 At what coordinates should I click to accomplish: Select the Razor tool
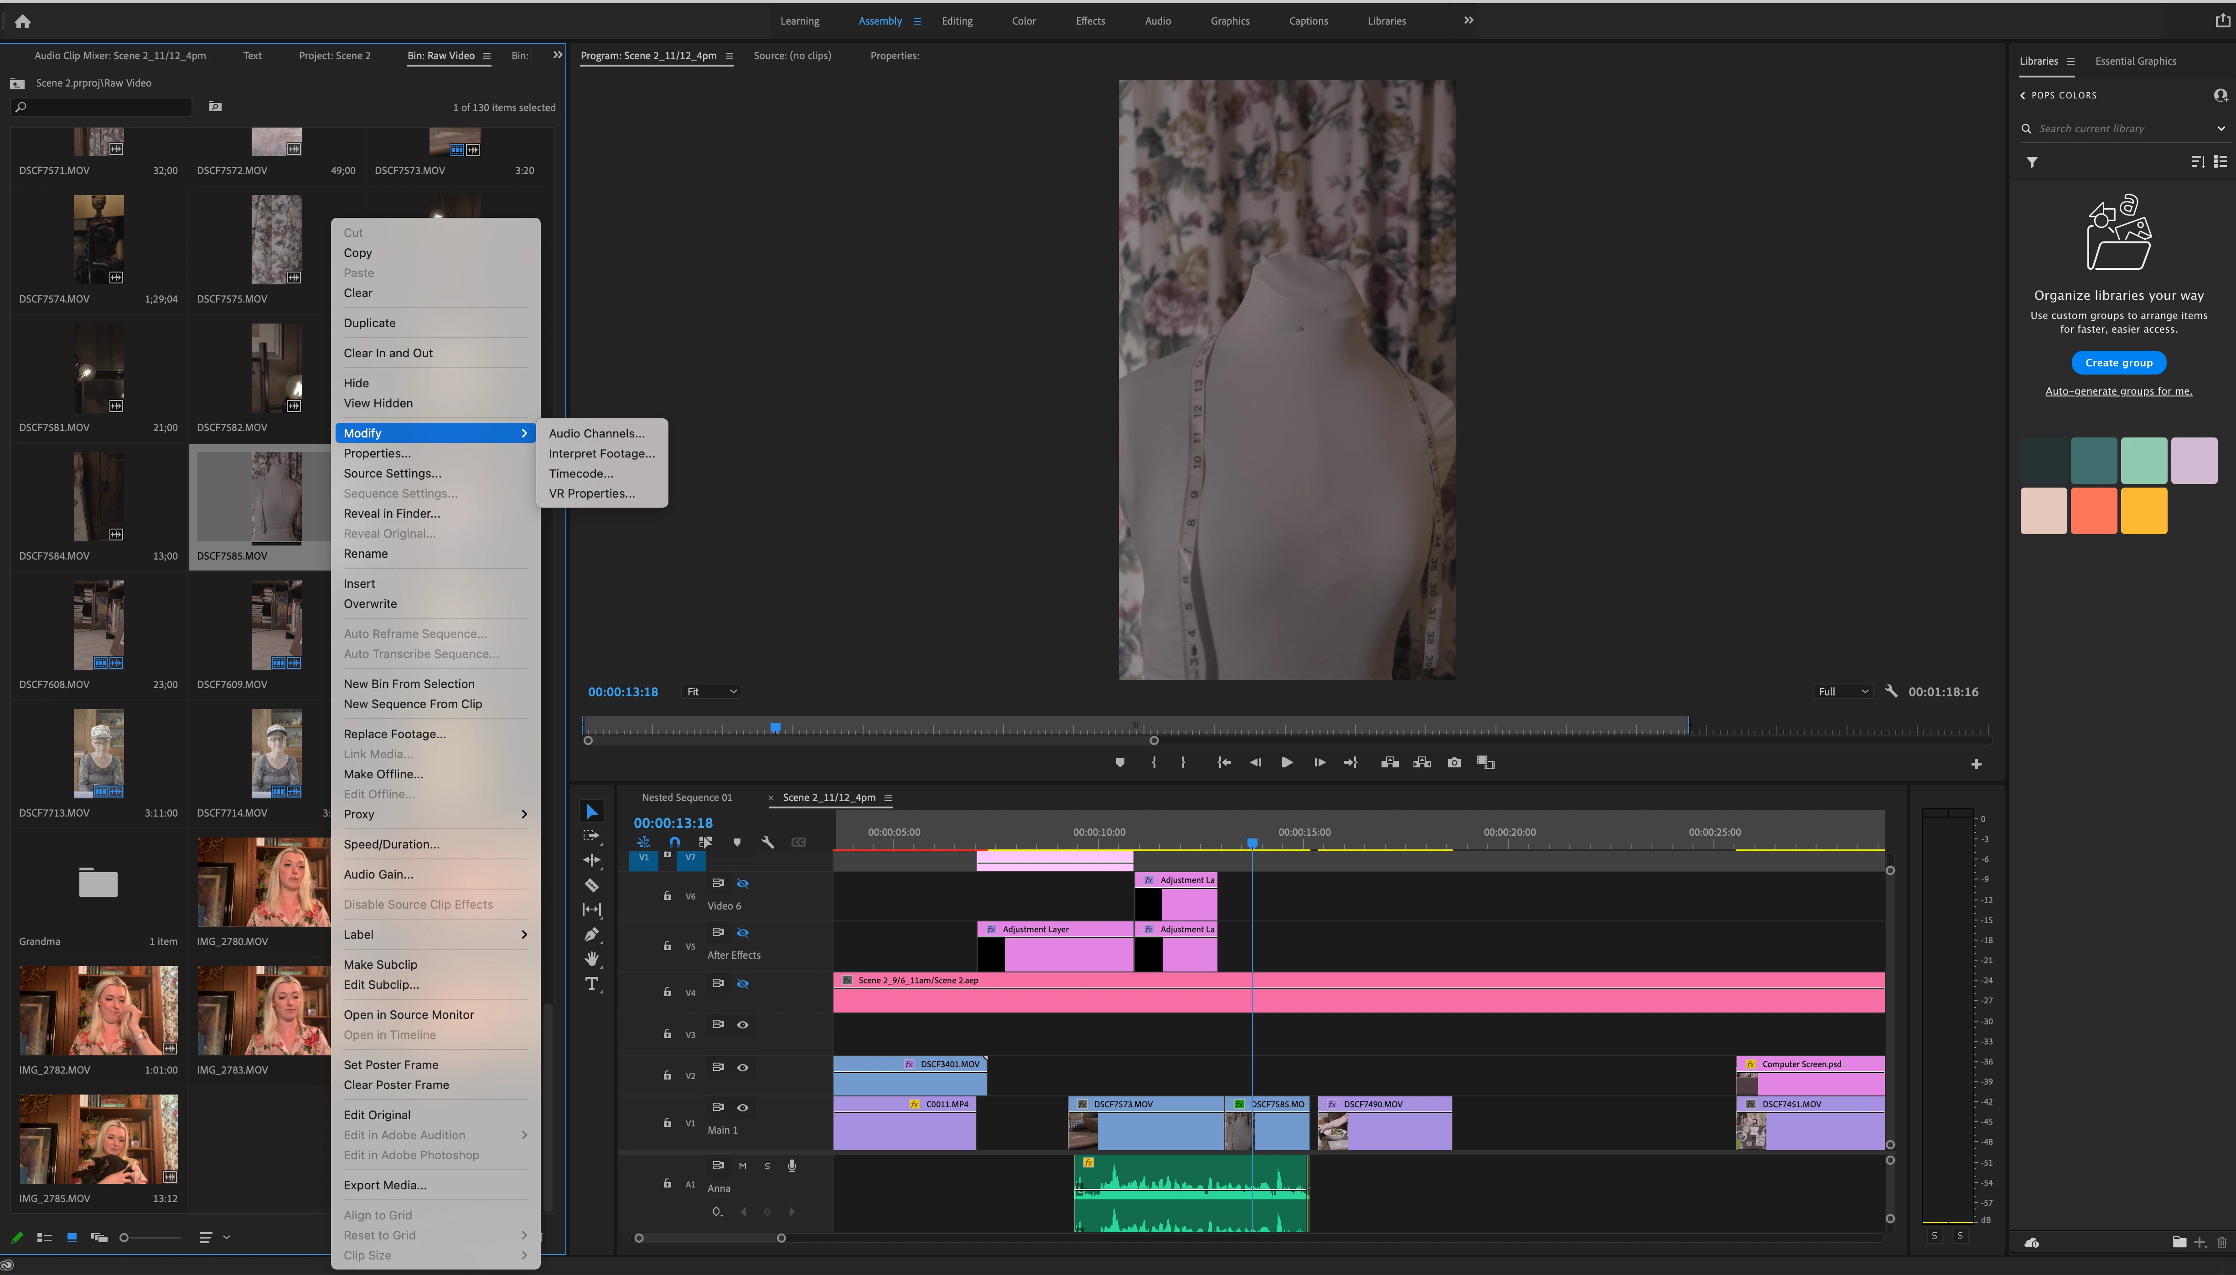pos(591,885)
